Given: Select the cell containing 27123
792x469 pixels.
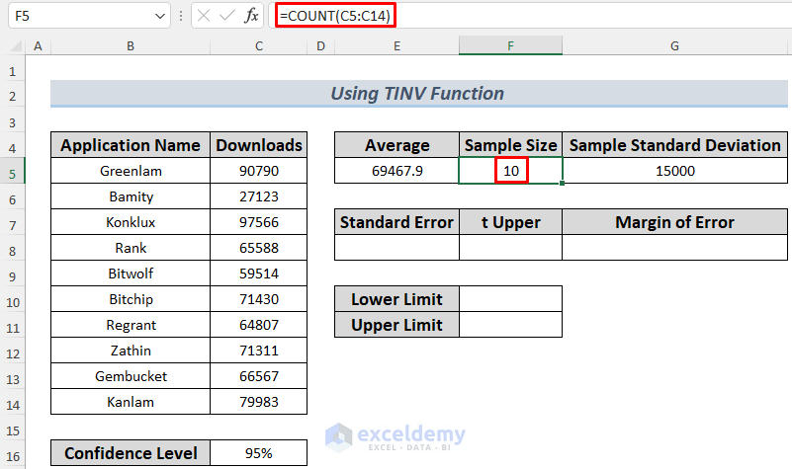Looking at the screenshot, I should [259, 196].
